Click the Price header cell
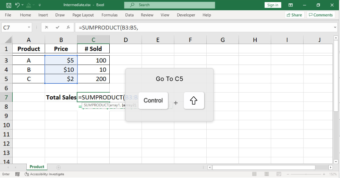Viewport: 340px width, 178px height. point(61,49)
